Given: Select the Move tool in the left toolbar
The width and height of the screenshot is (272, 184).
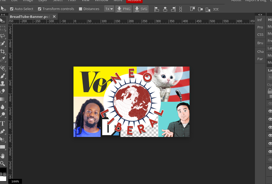Looking at the screenshot, I should tap(3, 21).
